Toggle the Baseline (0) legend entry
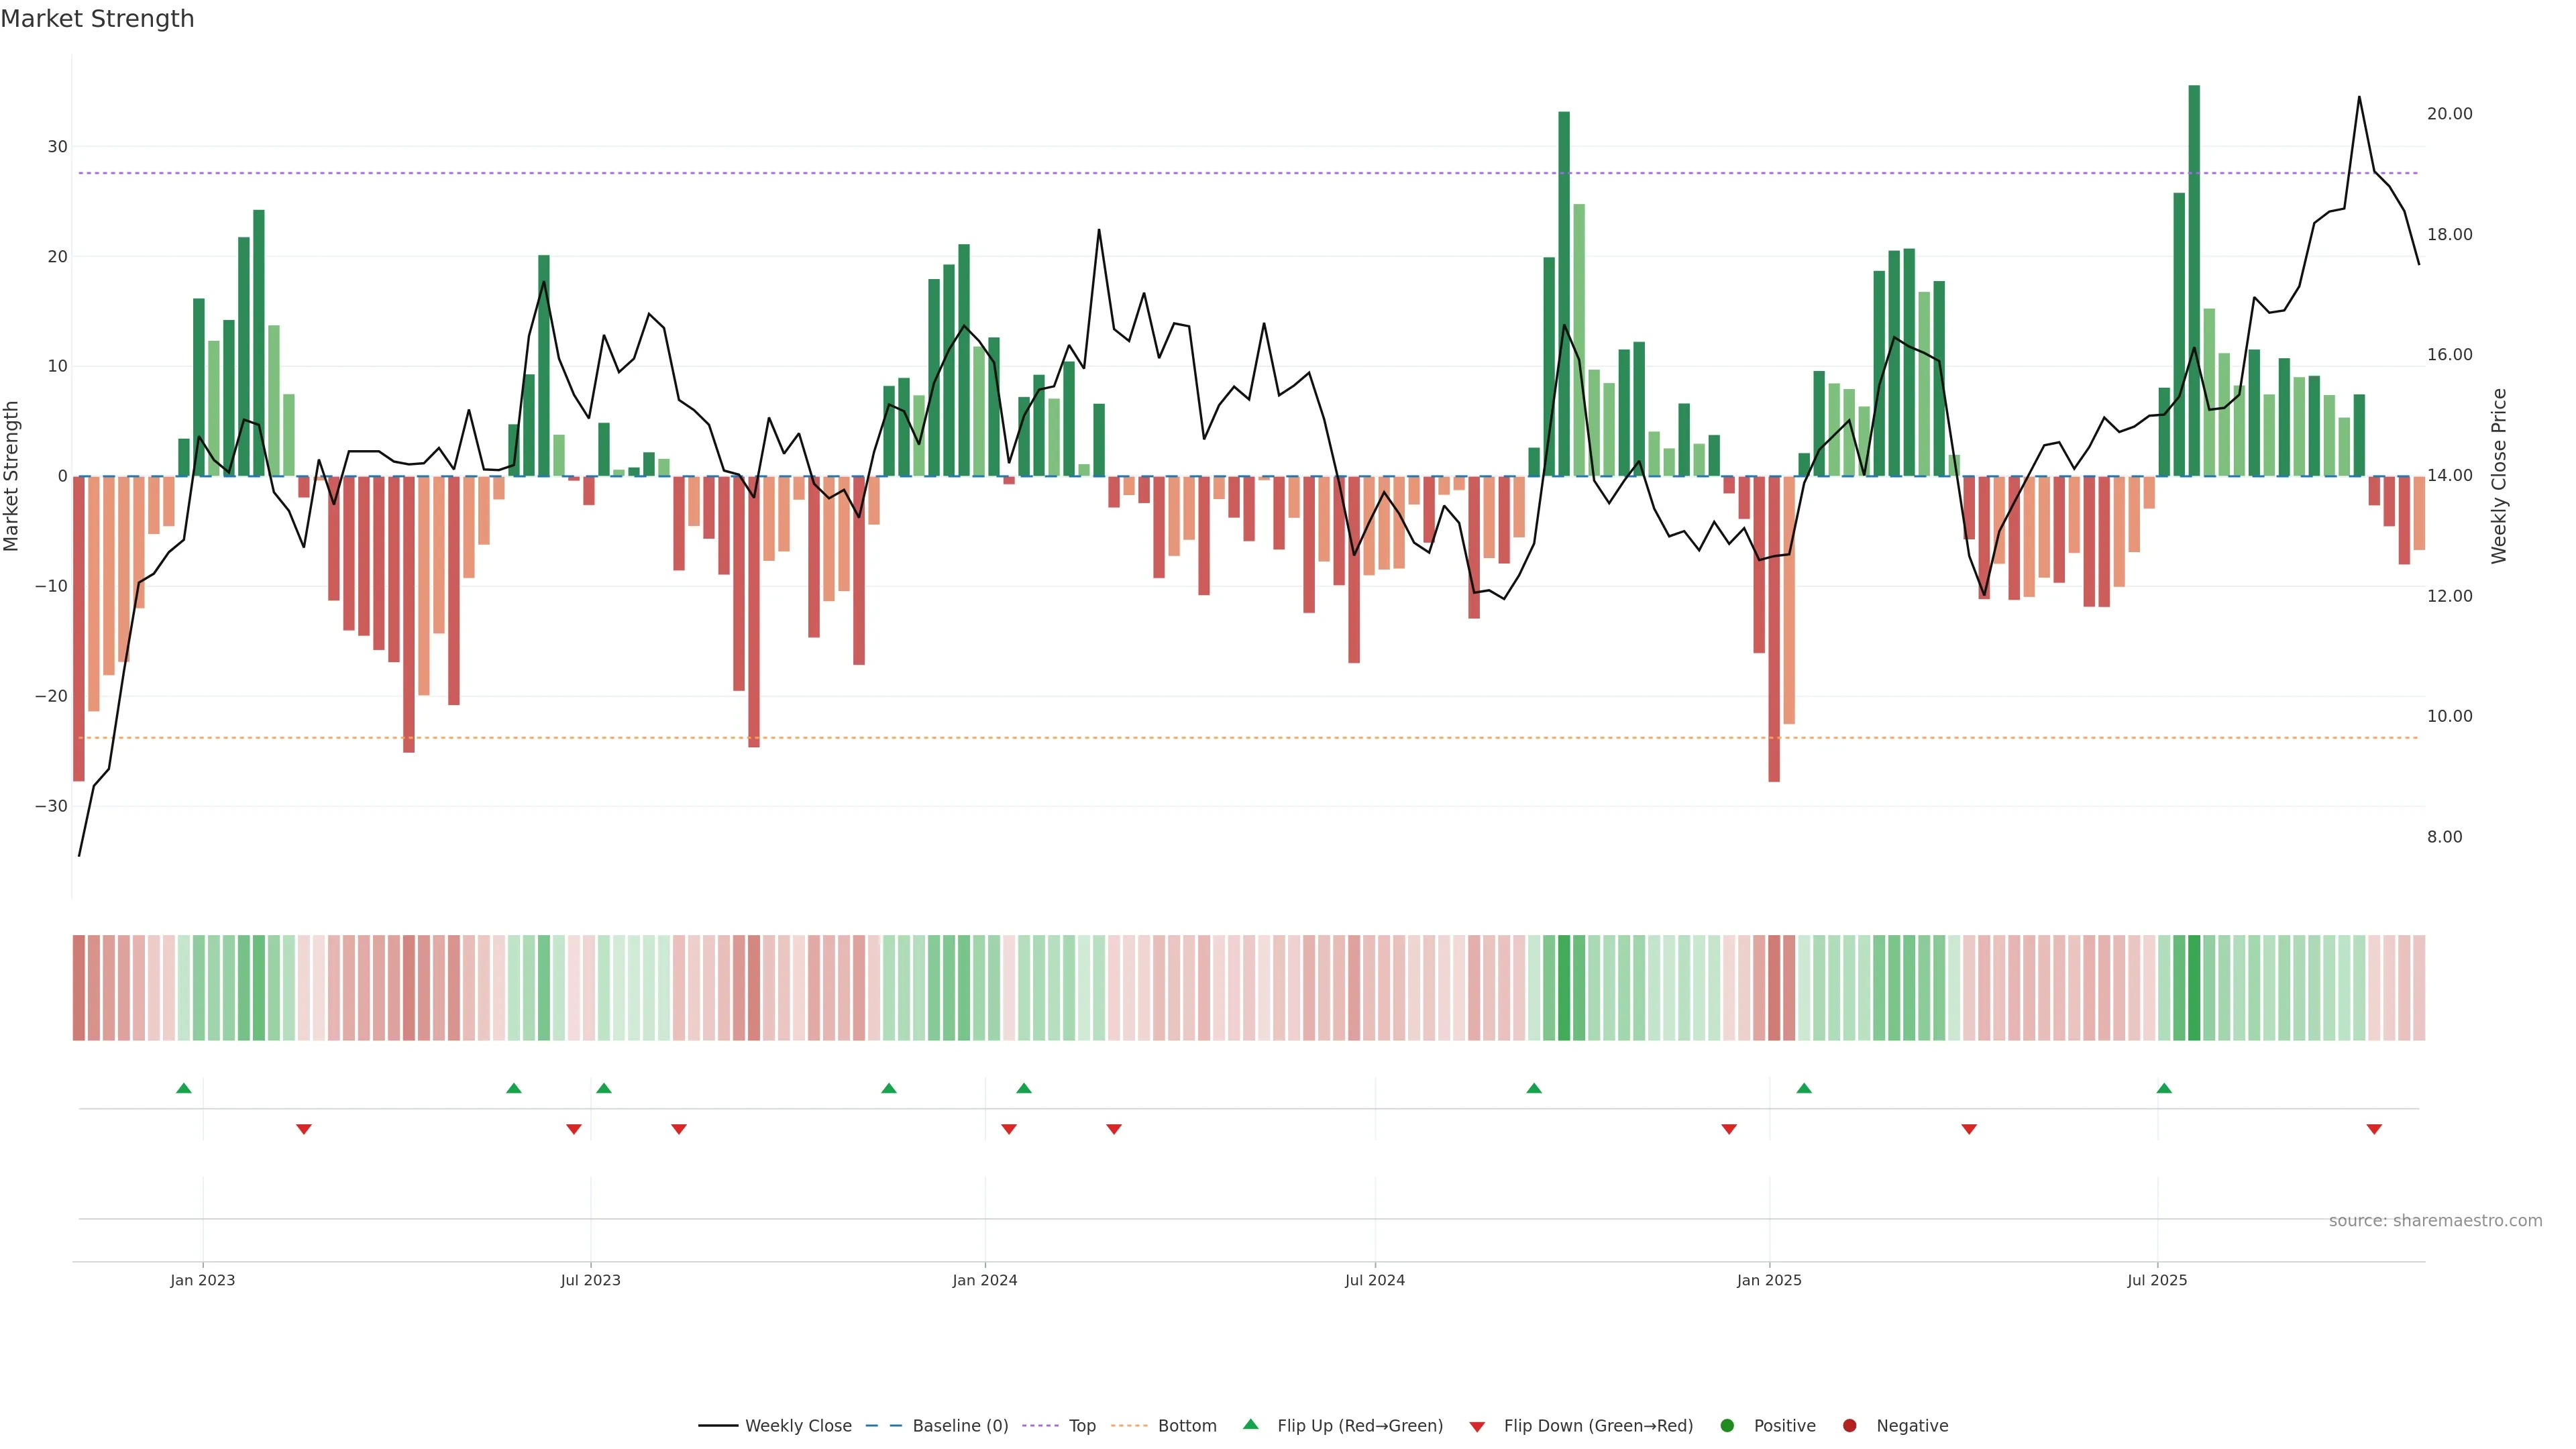2576x1449 pixels. coord(959,1426)
